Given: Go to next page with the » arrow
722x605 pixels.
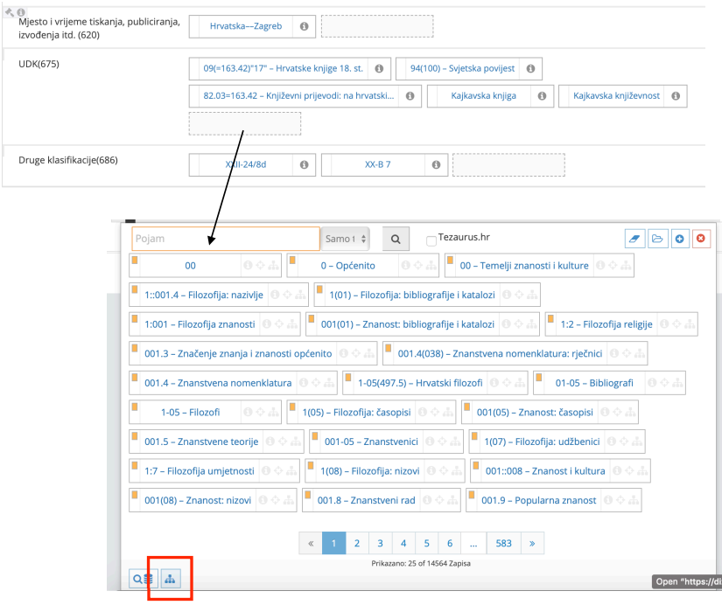Looking at the screenshot, I should tap(532, 543).
